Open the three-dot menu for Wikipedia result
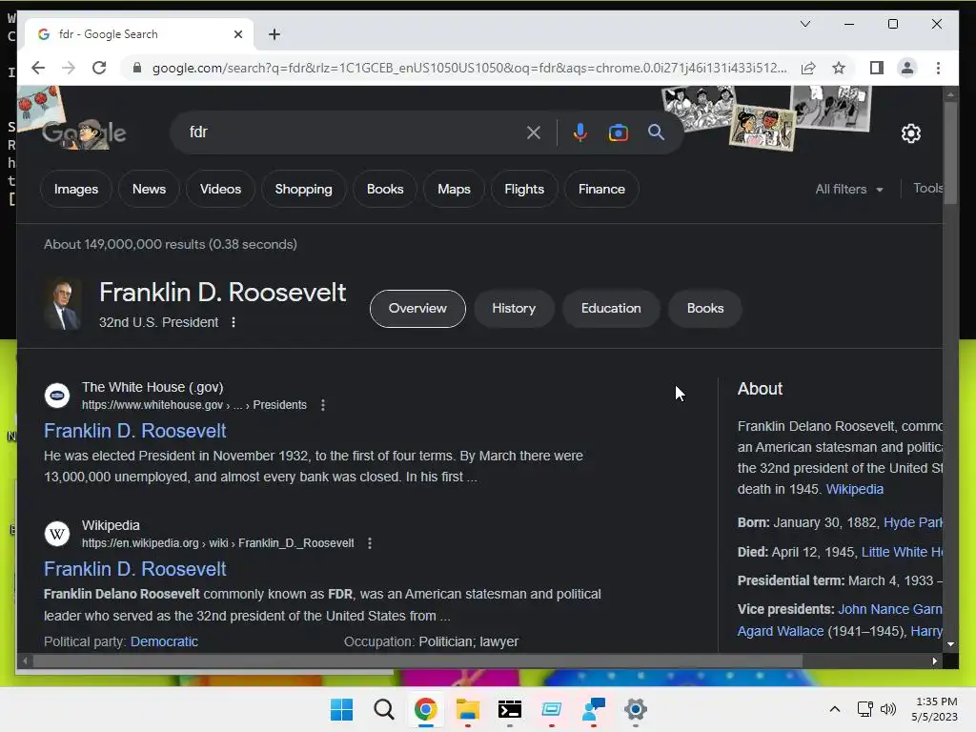 pyautogui.click(x=370, y=543)
